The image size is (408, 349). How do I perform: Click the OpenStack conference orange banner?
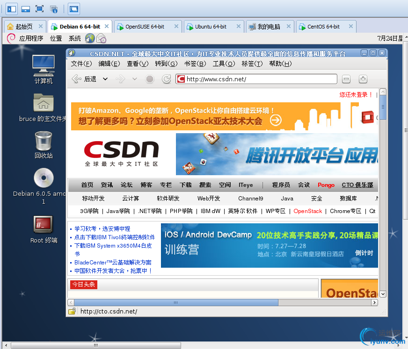pos(224,116)
